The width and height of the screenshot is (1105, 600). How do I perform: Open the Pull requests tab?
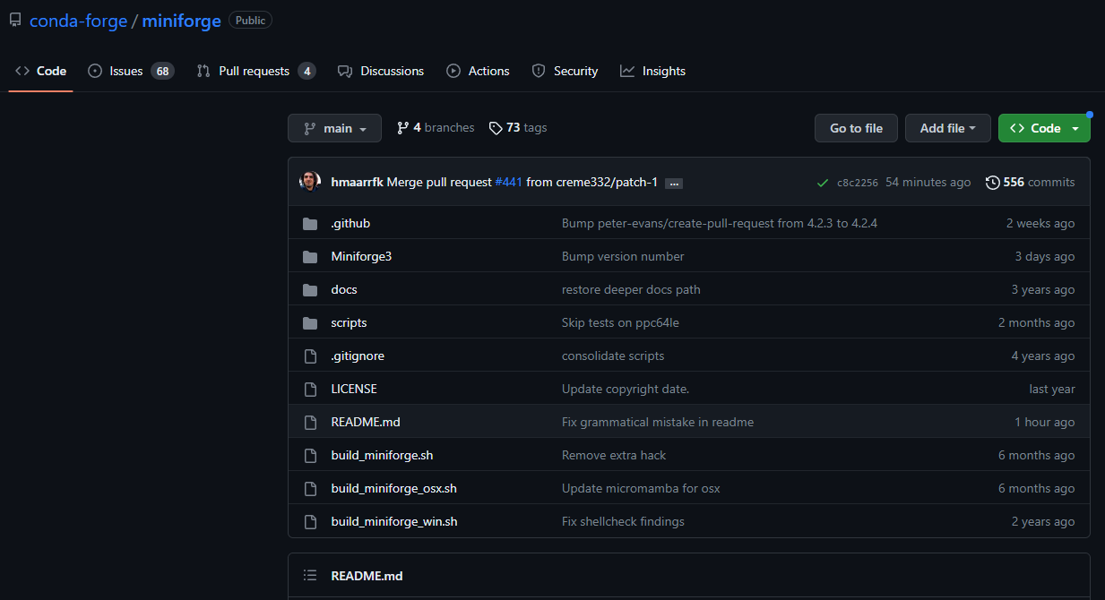coord(256,71)
